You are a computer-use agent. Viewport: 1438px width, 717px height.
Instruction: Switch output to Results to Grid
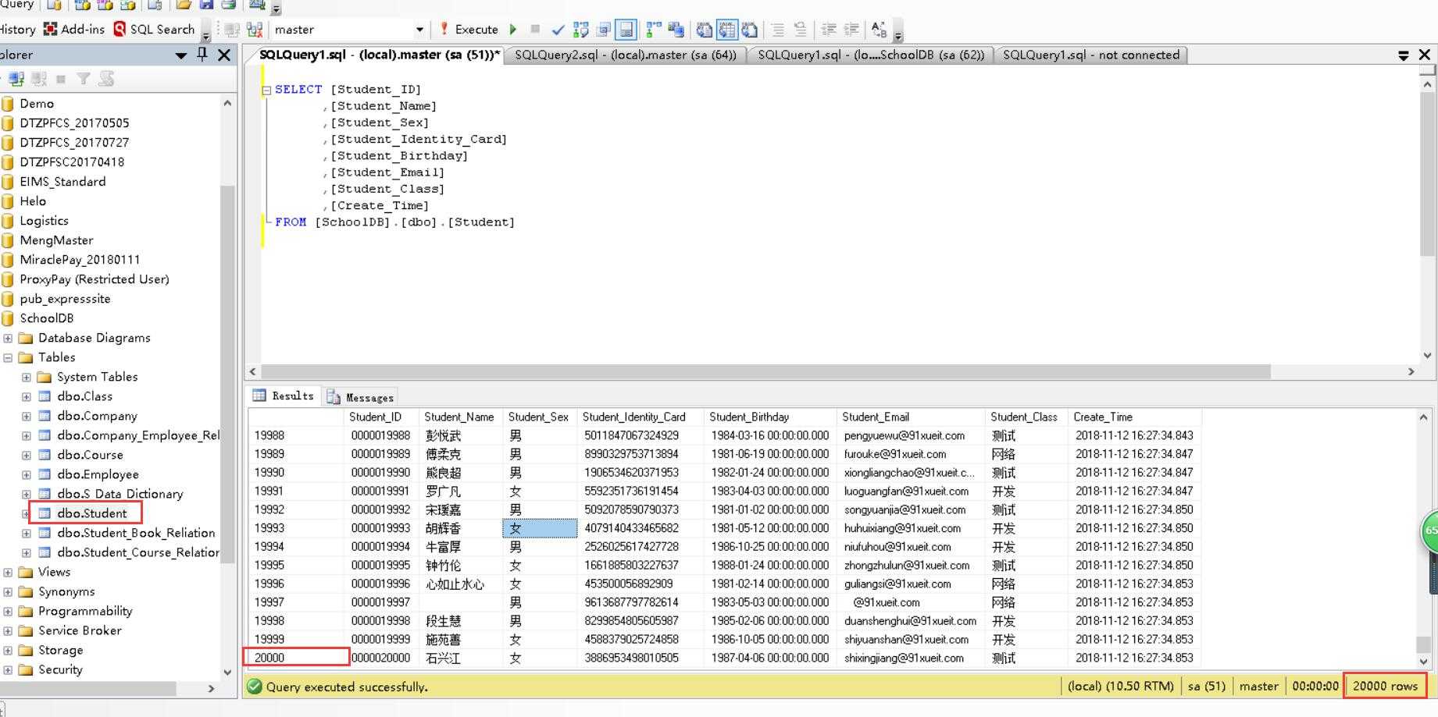point(727,30)
